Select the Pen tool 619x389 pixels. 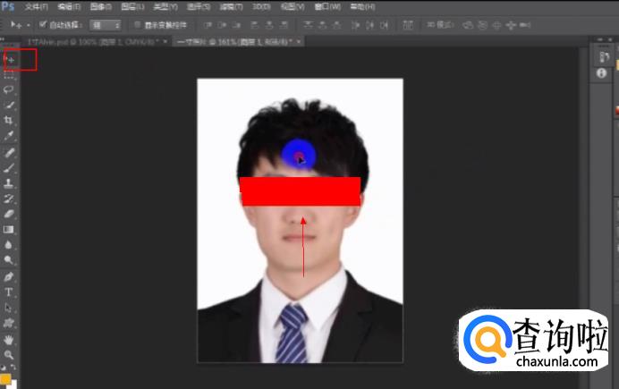9,276
